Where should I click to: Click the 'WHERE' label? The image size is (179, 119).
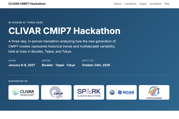pyautogui.click(x=46, y=61)
